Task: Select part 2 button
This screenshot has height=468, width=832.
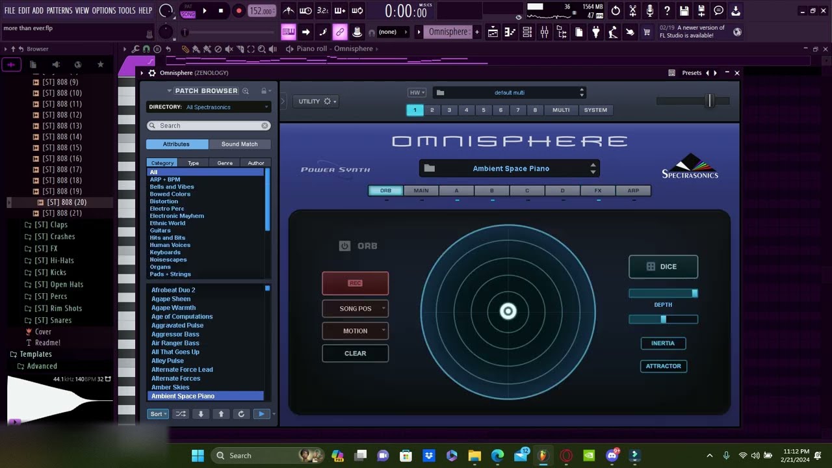Action: (x=432, y=110)
